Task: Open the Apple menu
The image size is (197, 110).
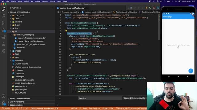Action: [x=3, y=1]
